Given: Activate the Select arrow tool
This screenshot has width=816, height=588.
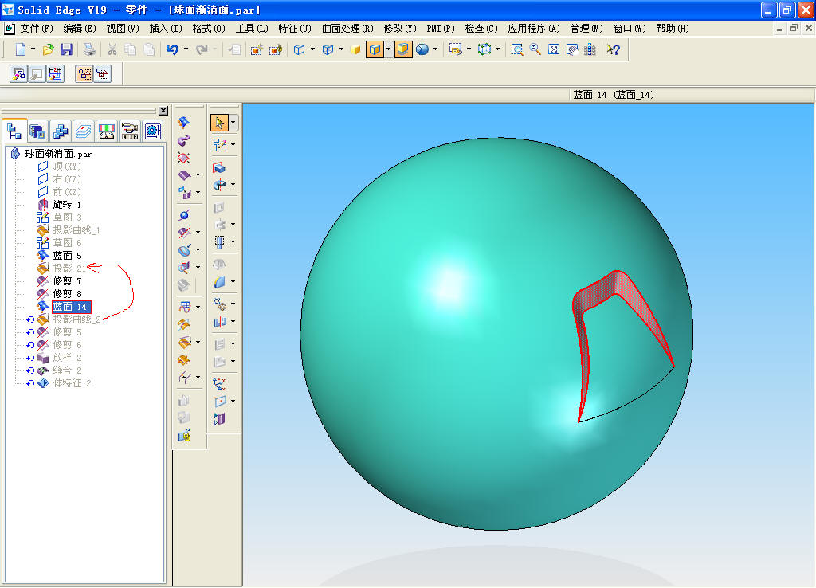Looking at the screenshot, I should (219, 123).
